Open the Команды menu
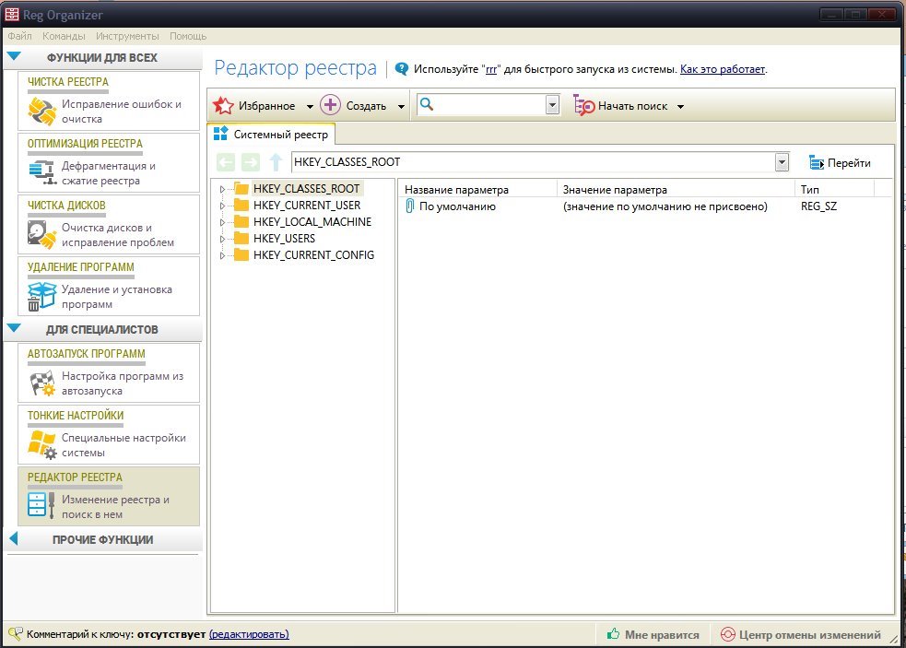The height and width of the screenshot is (648, 906). pos(64,36)
